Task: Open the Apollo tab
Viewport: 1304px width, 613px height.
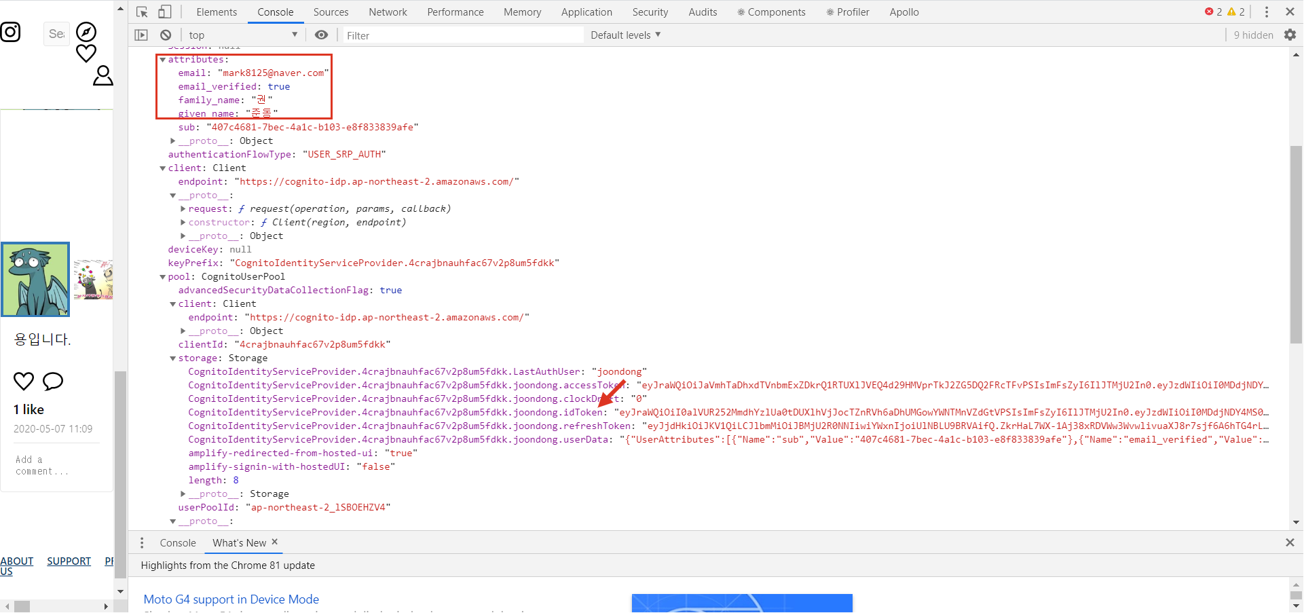Action: (904, 12)
